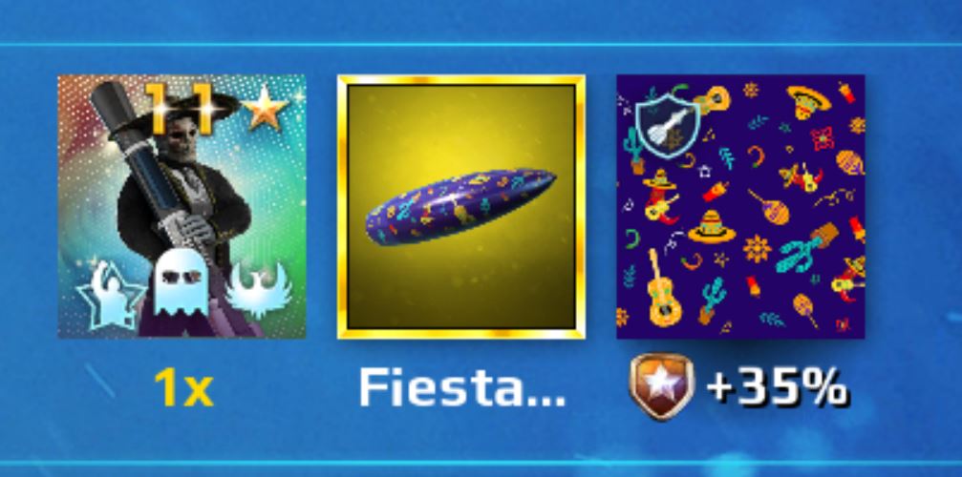Open the skeleton mariachi character card
Viewport: 962px width, 477px height.
click(x=182, y=206)
